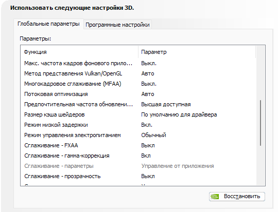Open the По умолчанию для драйвера value
The height and width of the screenshot is (212, 278).
click(179, 114)
